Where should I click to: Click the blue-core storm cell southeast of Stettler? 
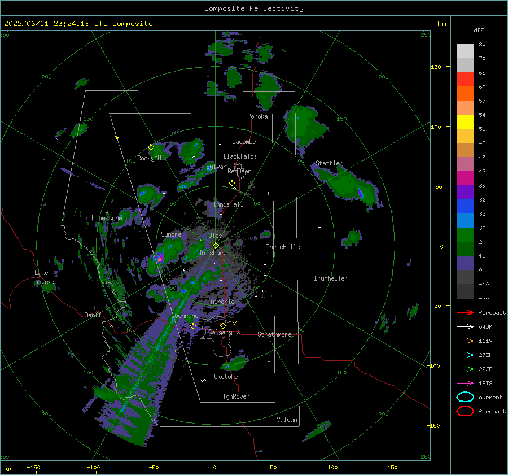pyautogui.click(x=360, y=193)
